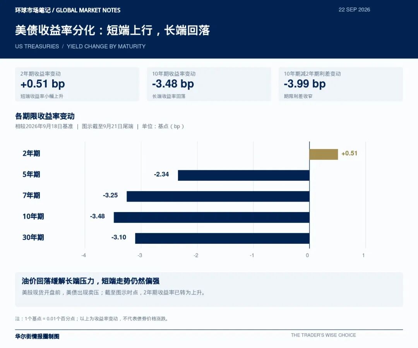
Task: Click the 各期限收益率变动 chart title
Action: click(45, 116)
